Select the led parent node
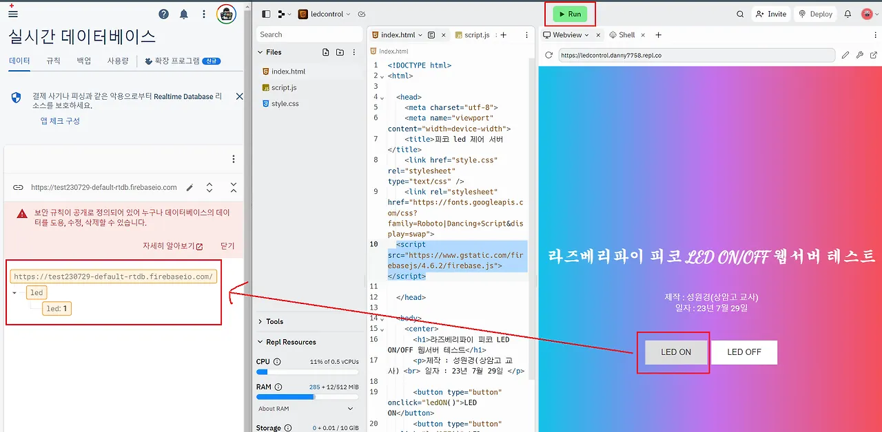The height and width of the screenshot is (432, 882). [x=37, y=293]
